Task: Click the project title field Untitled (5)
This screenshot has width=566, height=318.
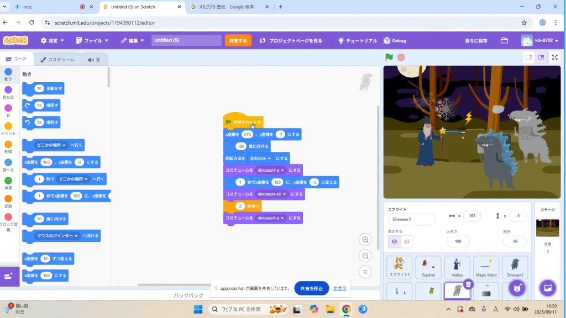Action: pyautogui.click(x=186, y=40)
